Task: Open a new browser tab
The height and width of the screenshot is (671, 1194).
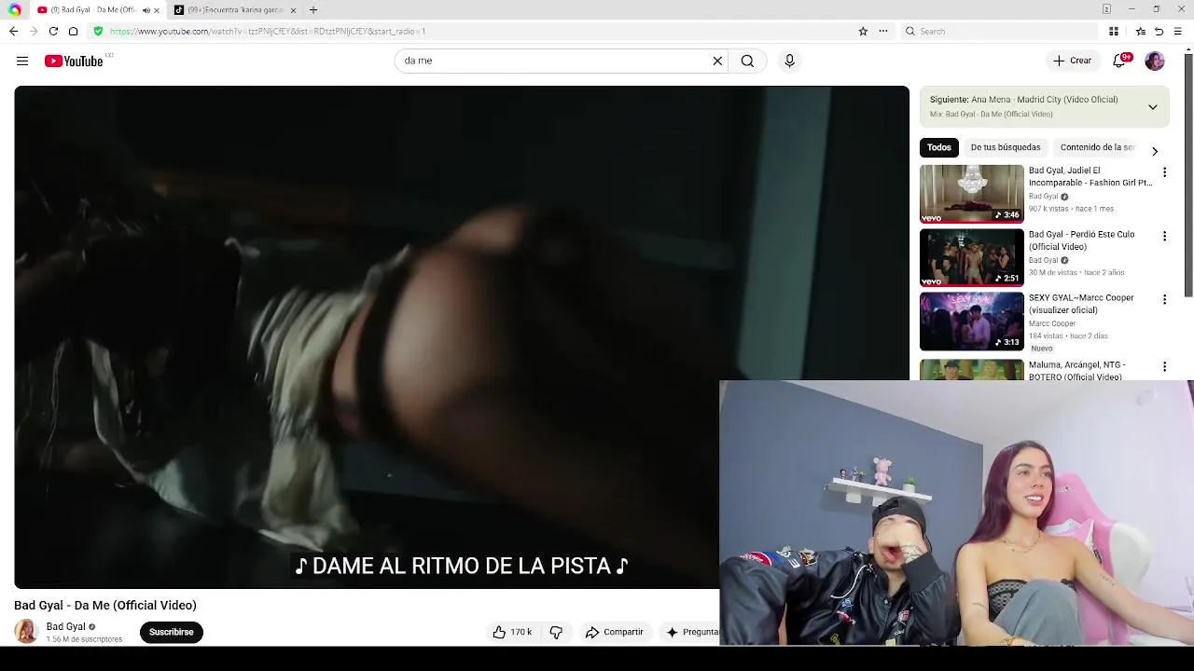Action: [313, 10]
